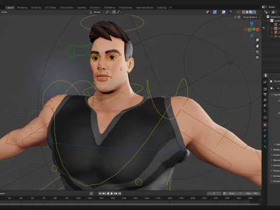Toggle show gizmos button
Image resolution: width=280 pixels, height=210 pixels.
point(215,12)
